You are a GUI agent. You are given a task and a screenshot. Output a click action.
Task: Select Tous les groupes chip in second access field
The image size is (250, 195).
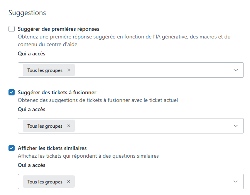[45, 126]
